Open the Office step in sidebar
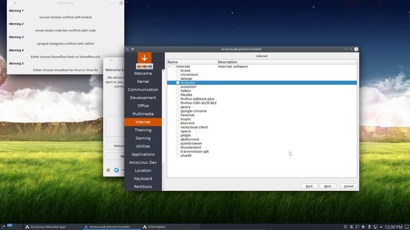Viewport: 410px width, 230px height. 143,106
